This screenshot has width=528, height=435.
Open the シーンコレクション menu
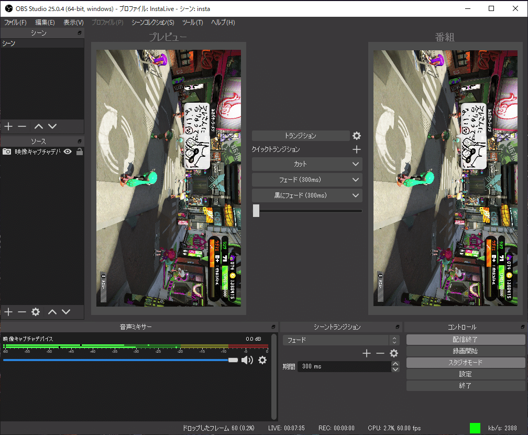[152, 23]
